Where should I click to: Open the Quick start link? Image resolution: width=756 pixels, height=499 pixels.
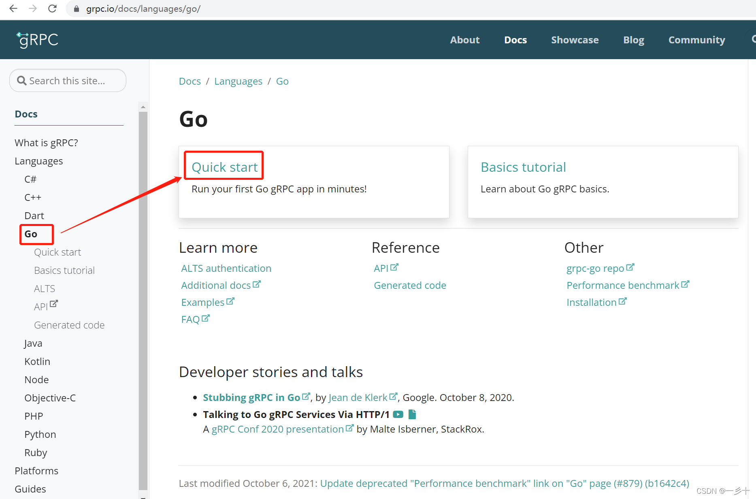coord(224,166)
